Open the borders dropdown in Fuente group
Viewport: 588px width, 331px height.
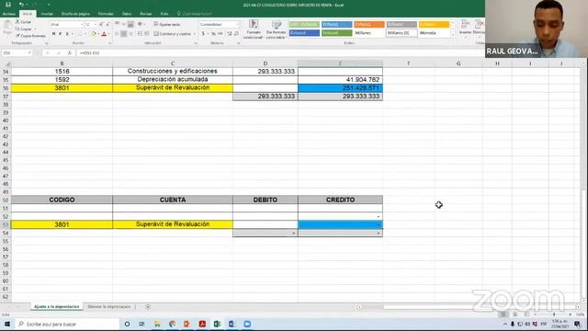pos(85,34)
